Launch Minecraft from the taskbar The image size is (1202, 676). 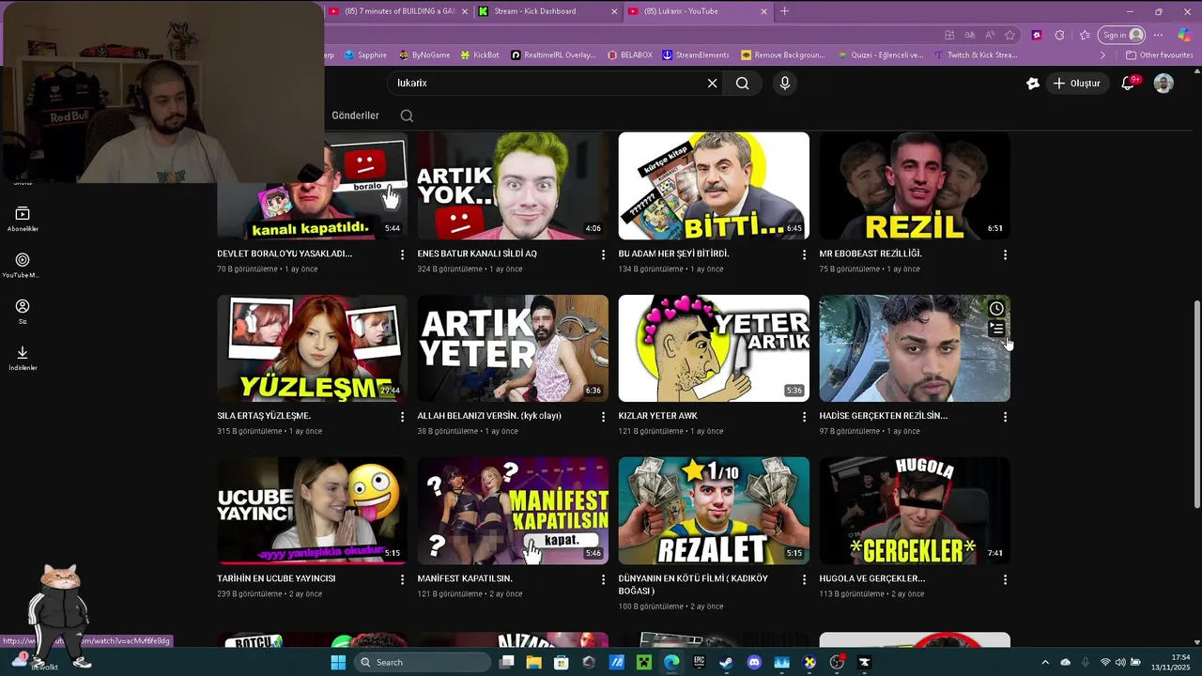point(644,662)
